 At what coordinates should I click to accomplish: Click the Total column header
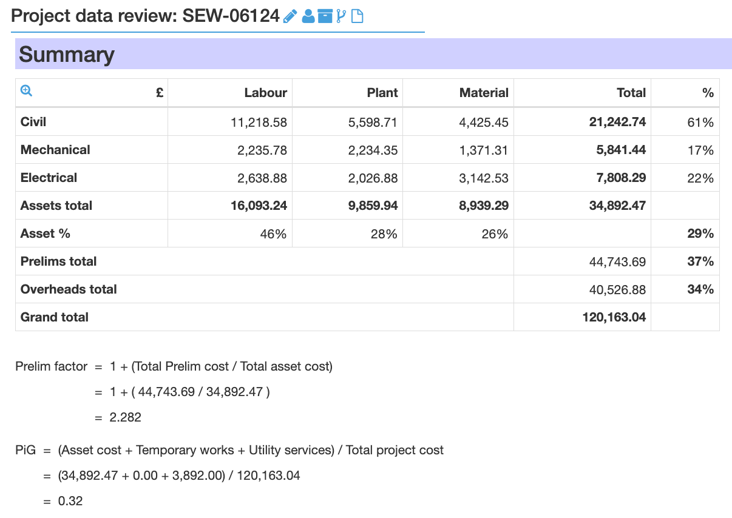coord(631,93)
